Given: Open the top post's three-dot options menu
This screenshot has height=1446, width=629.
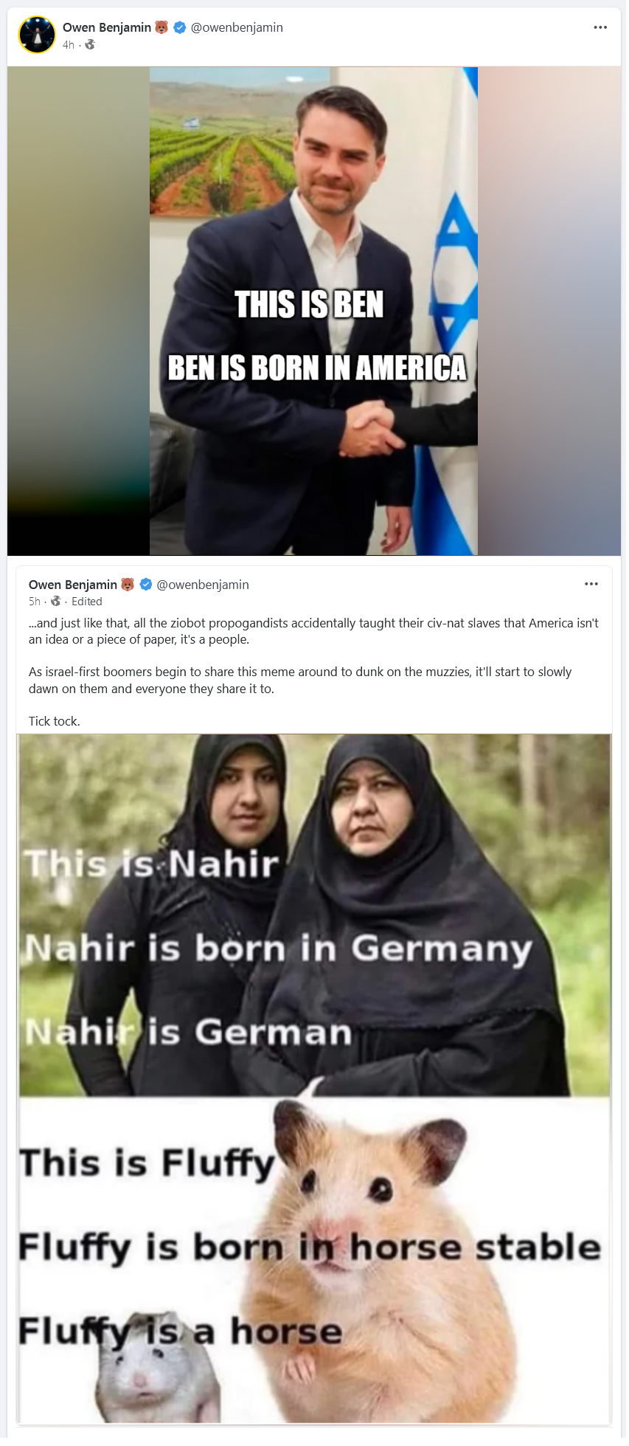Looking at the screenshot, I should click(x=600, y=27).
